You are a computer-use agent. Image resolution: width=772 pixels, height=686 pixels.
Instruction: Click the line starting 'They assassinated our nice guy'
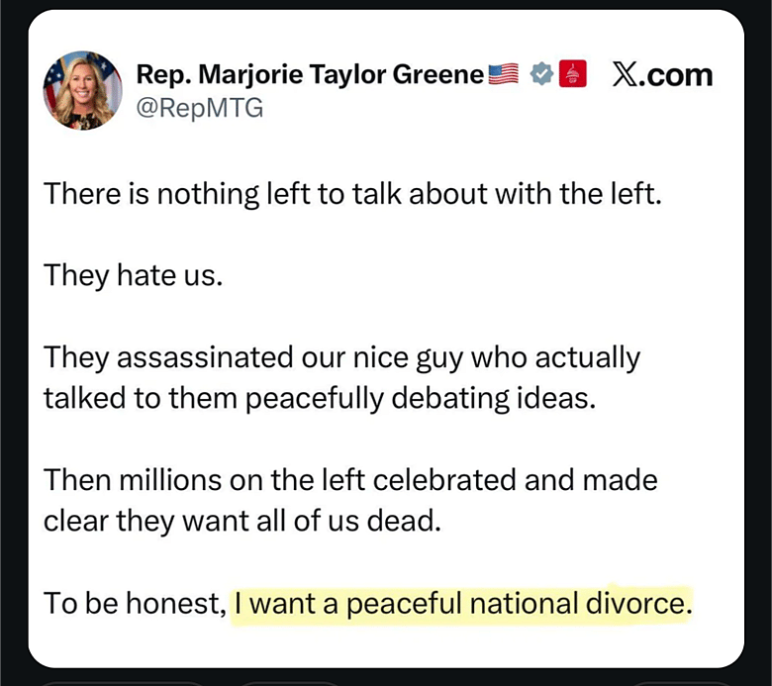(x=342, y=357)
